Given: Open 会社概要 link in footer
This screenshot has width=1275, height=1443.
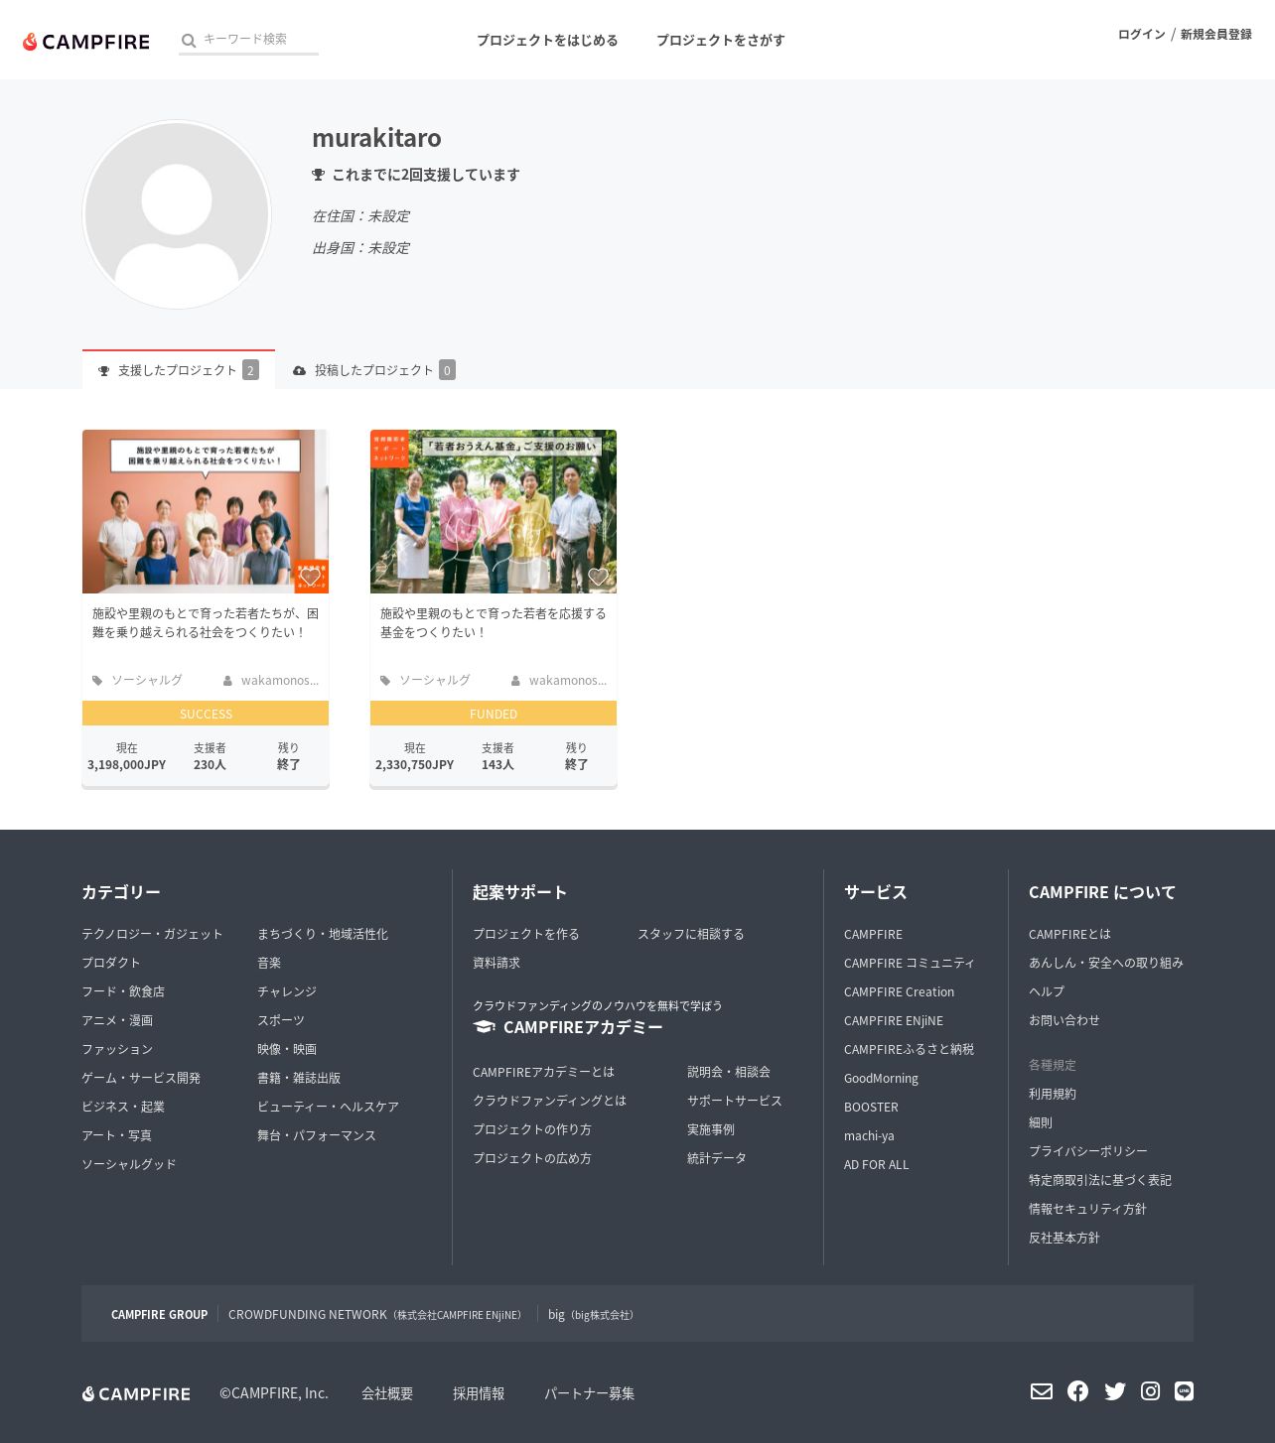Looking at the screenshot, I should [387, 1393].
